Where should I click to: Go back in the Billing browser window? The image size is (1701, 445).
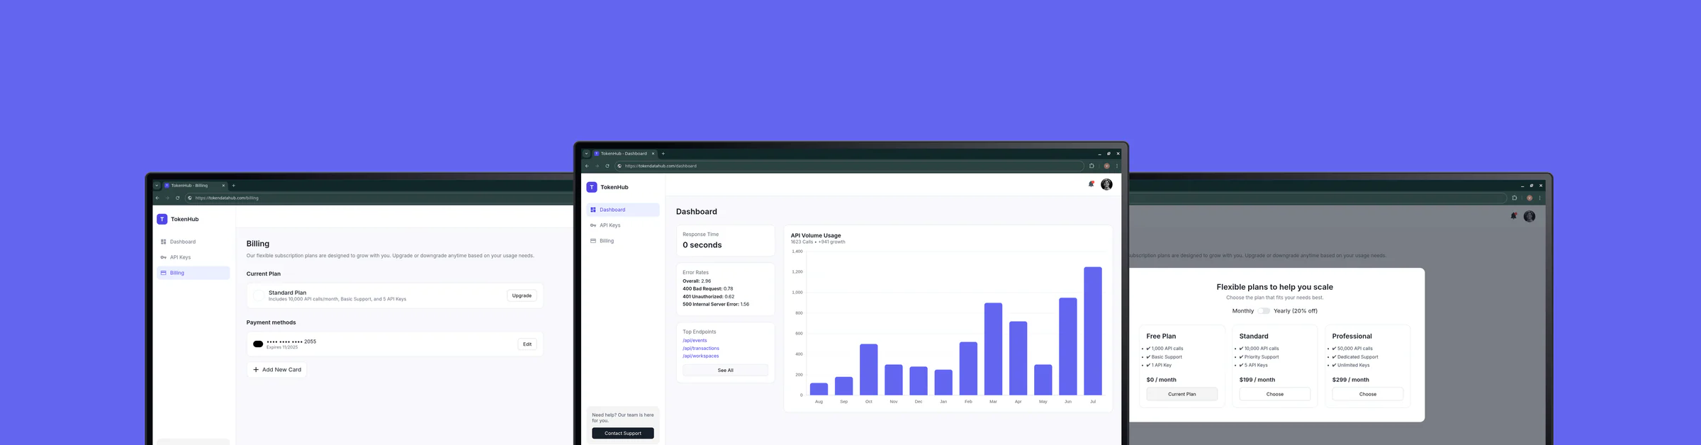coord(157,198)
